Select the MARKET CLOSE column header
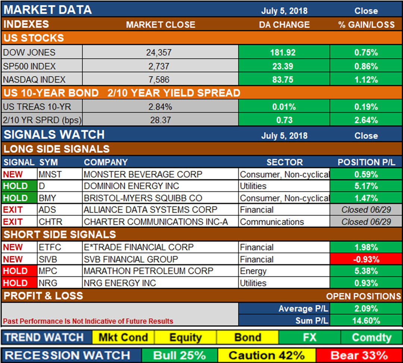The image size is (403, 363). (x=160, y=25)
